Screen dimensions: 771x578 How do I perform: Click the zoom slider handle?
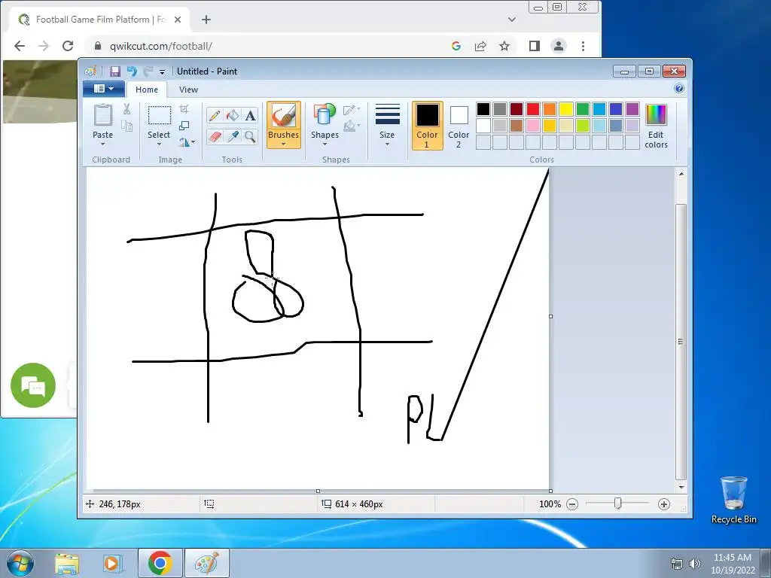pos(617,503)
